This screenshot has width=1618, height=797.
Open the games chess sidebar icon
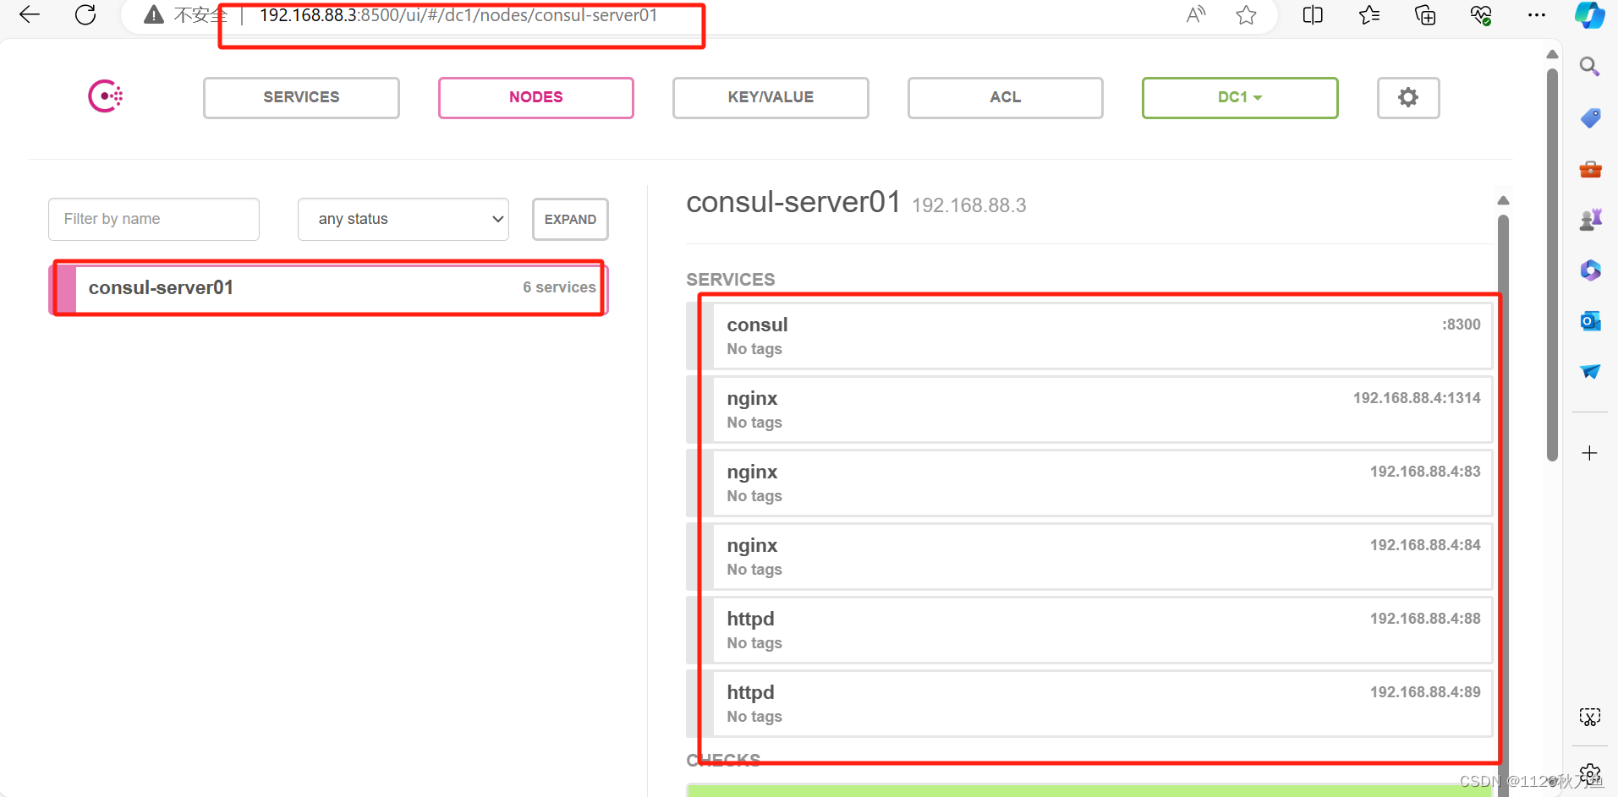click(1590, 220)
